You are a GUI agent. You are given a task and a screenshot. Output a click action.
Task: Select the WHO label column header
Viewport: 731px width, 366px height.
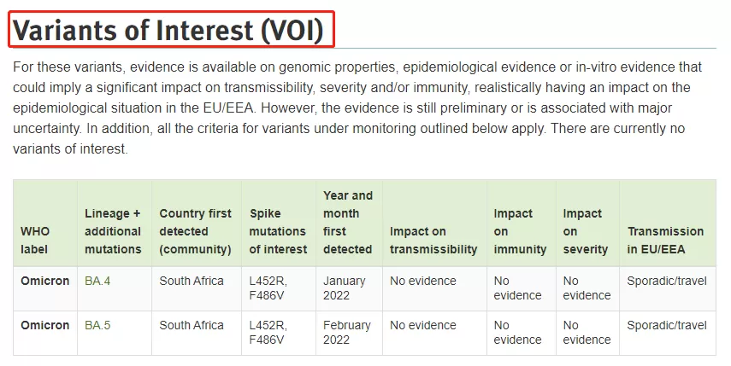click(x=35, y=241)
